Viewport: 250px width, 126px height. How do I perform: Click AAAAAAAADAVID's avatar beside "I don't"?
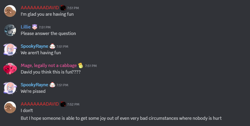pos(10,107)
